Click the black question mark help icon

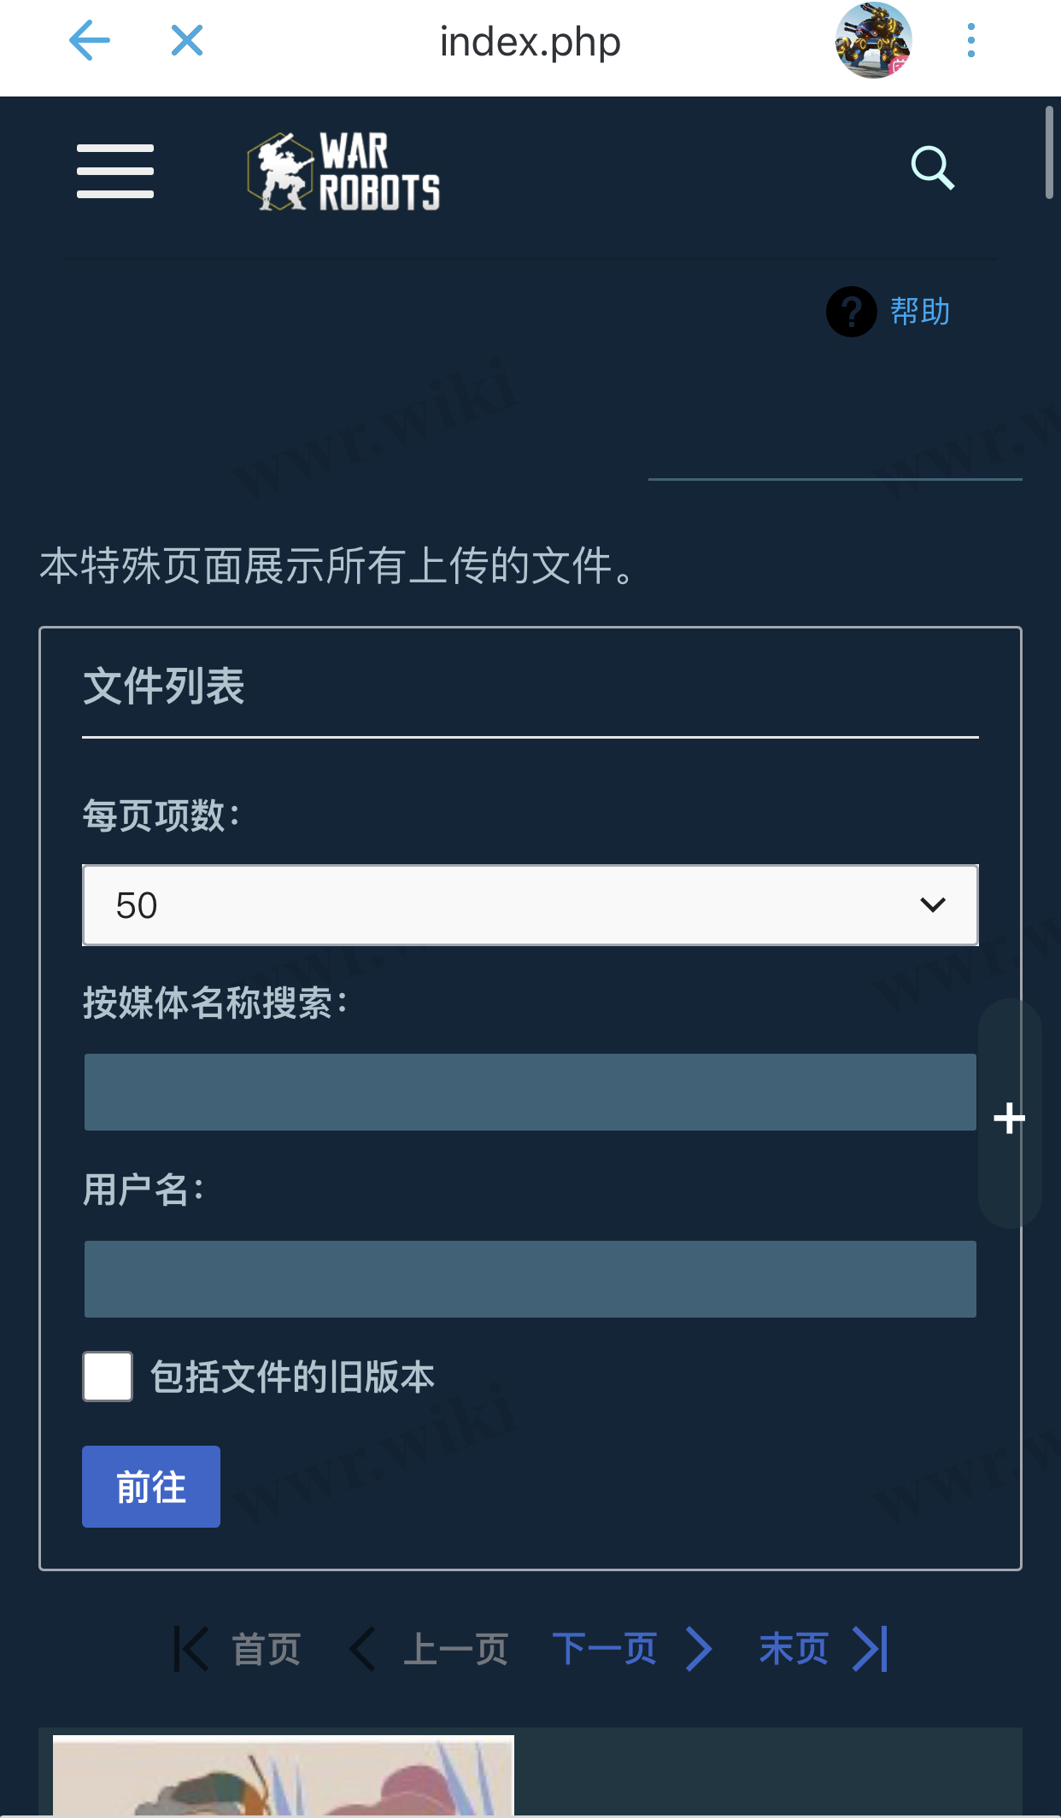coord(851,312)
